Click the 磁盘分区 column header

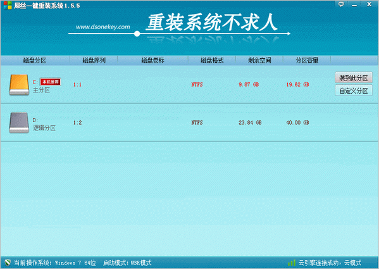(35, 60)
